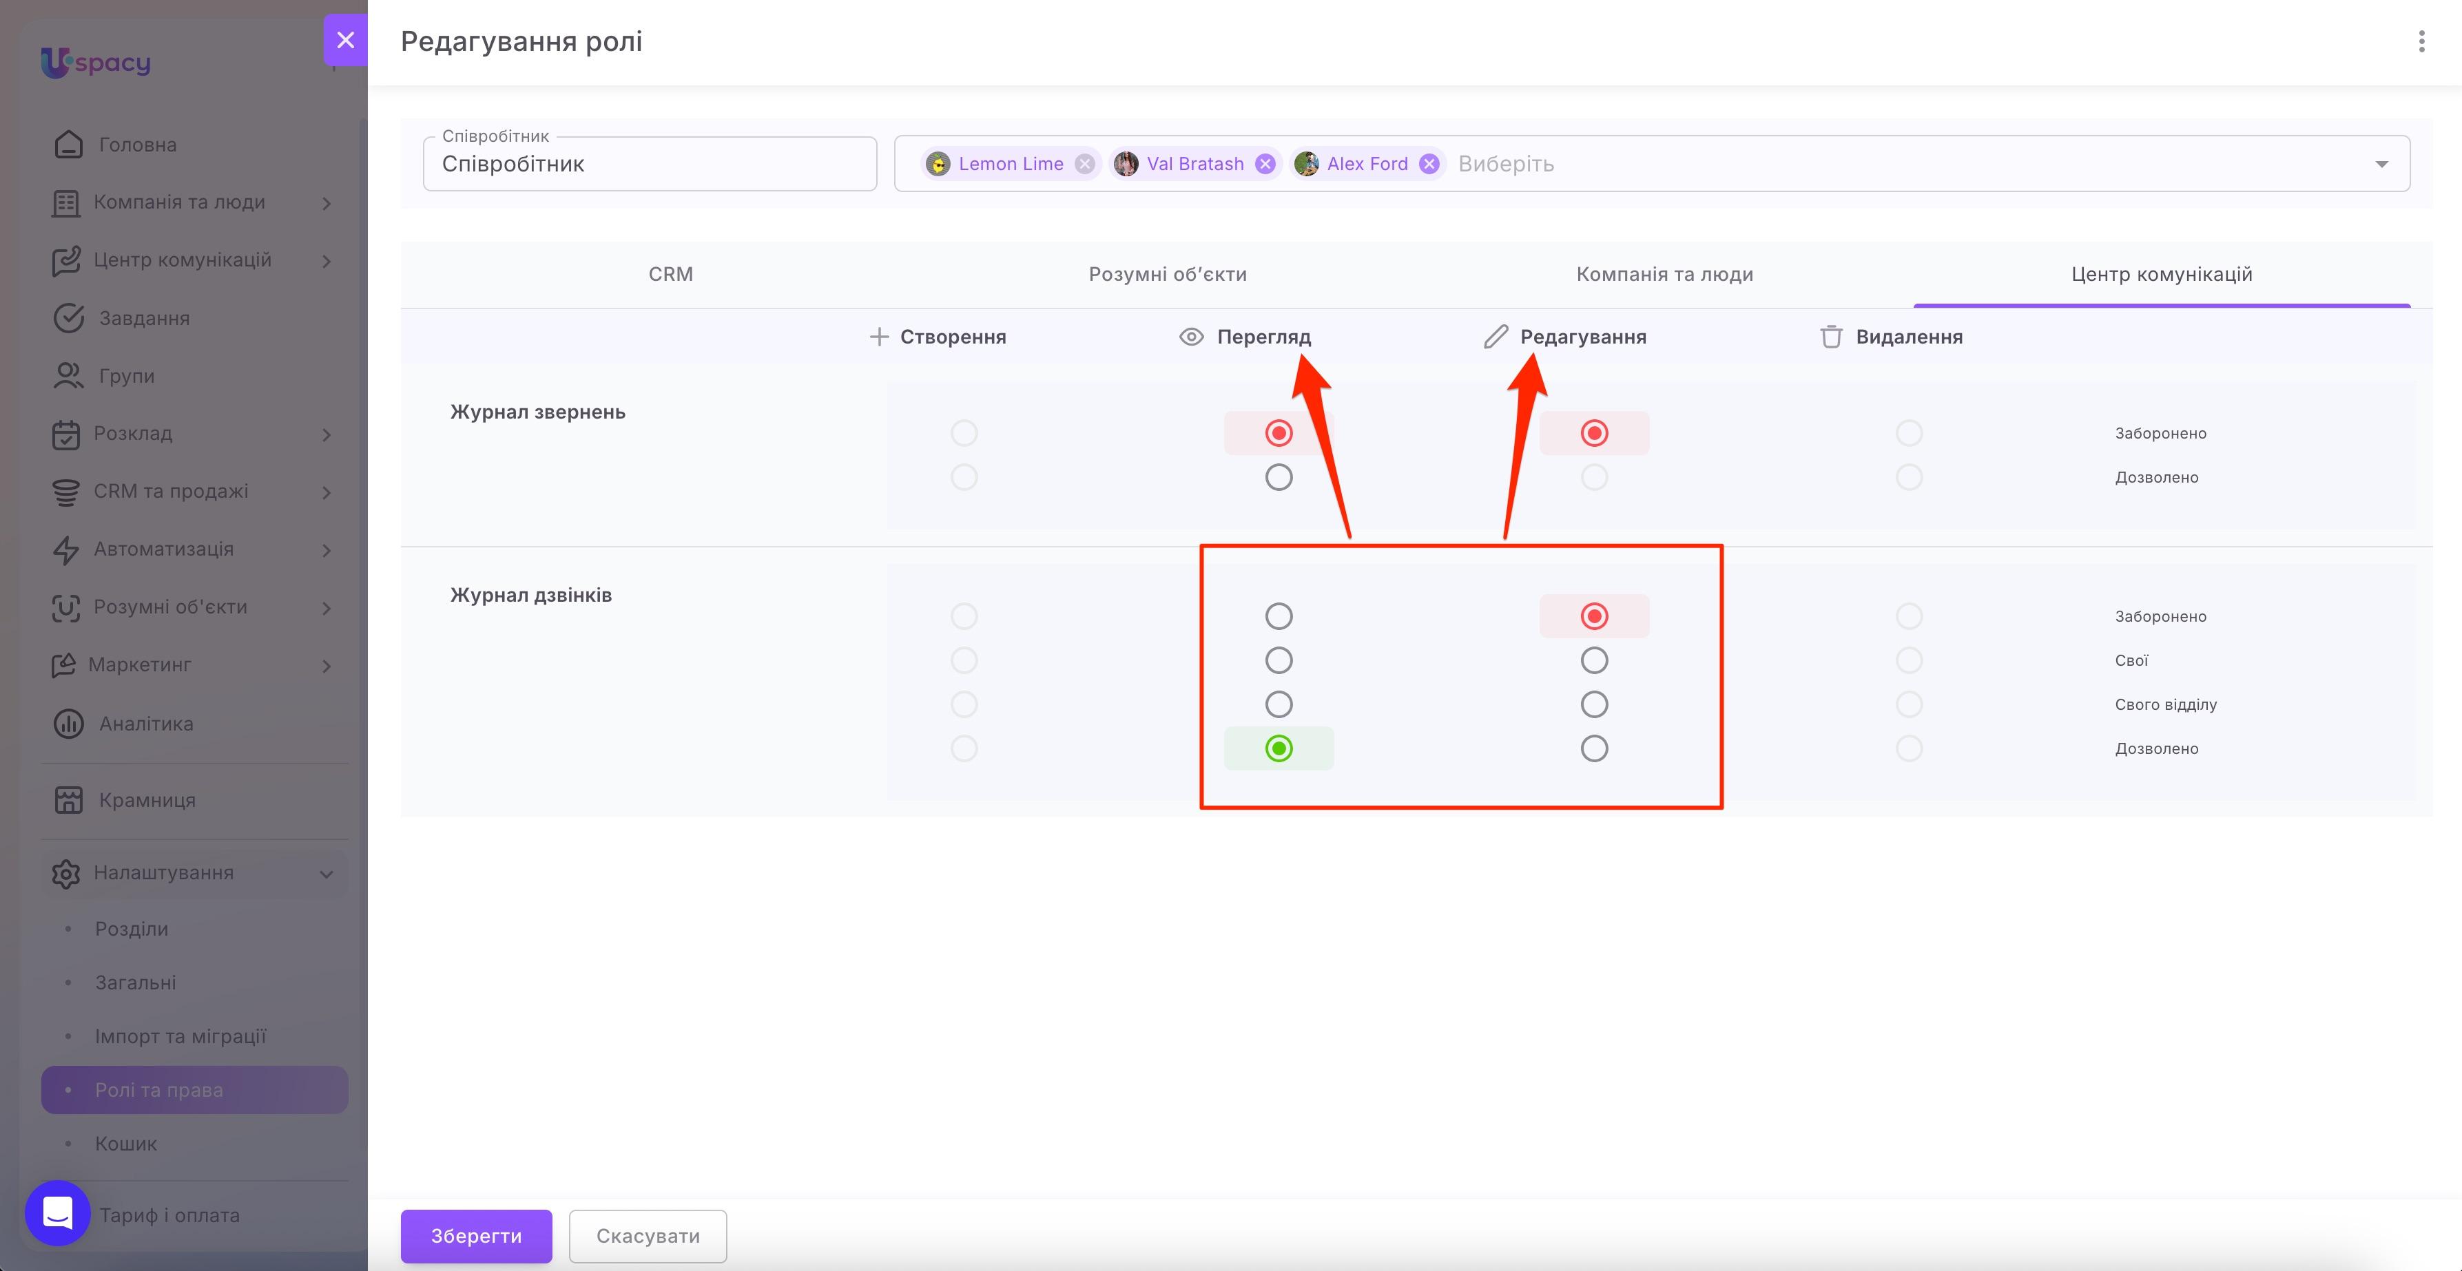2462x1271 pixels.
Task: Open Ролі та права settings item
Action: (195, 1089)
